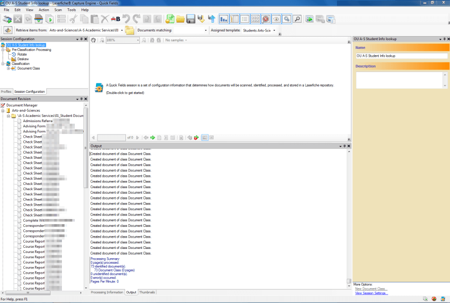Select the Complete Wit document entry
Image resolution: width=450 pixels, height=303 pixels.
[x=34, y=221]
